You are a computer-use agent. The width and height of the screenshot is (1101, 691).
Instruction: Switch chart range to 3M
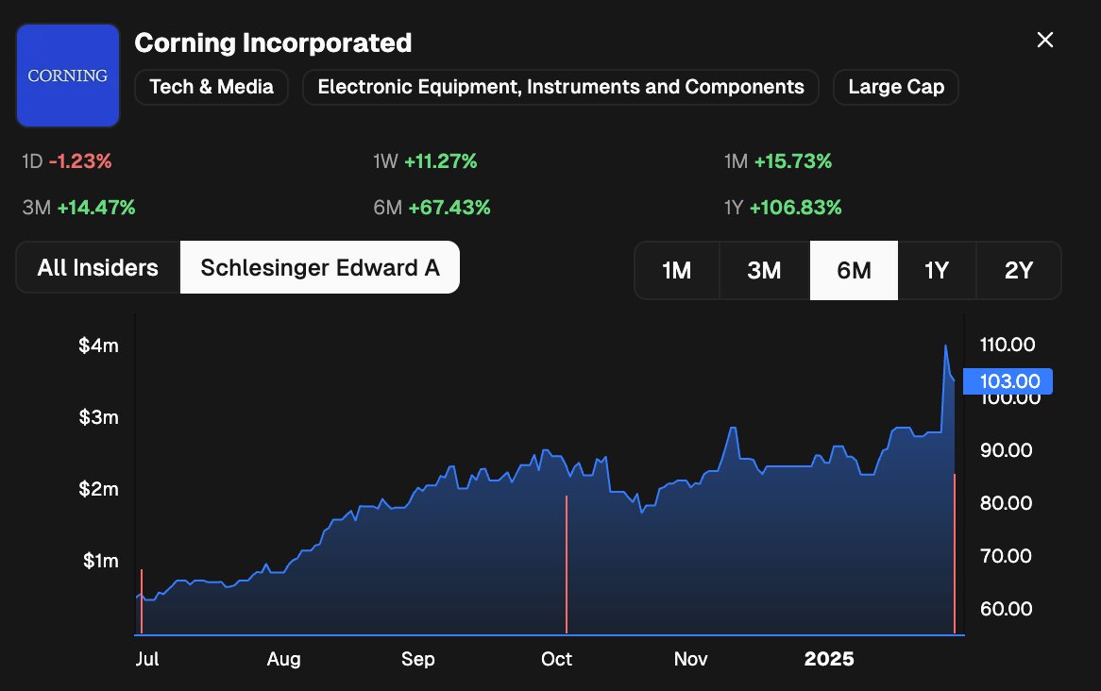pyautogui.click(x=764, y=270)
